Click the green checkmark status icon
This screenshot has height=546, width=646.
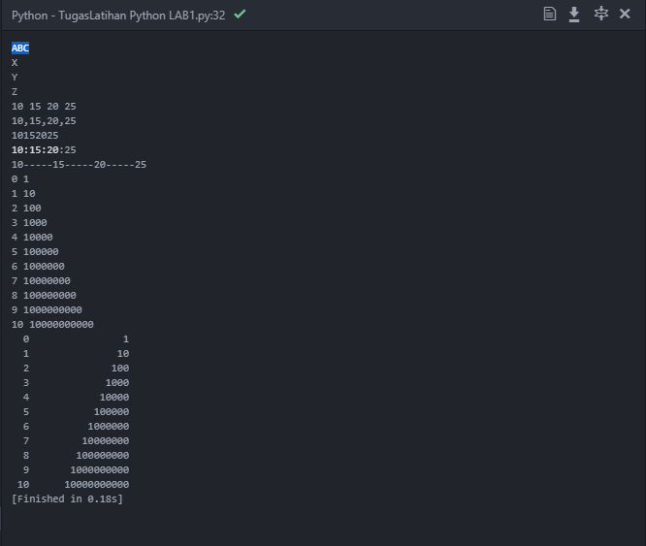click(x=240, y=14)
